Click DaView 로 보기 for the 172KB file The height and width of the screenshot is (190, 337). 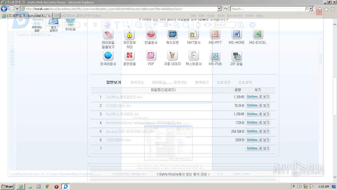[x=258, y=123]
